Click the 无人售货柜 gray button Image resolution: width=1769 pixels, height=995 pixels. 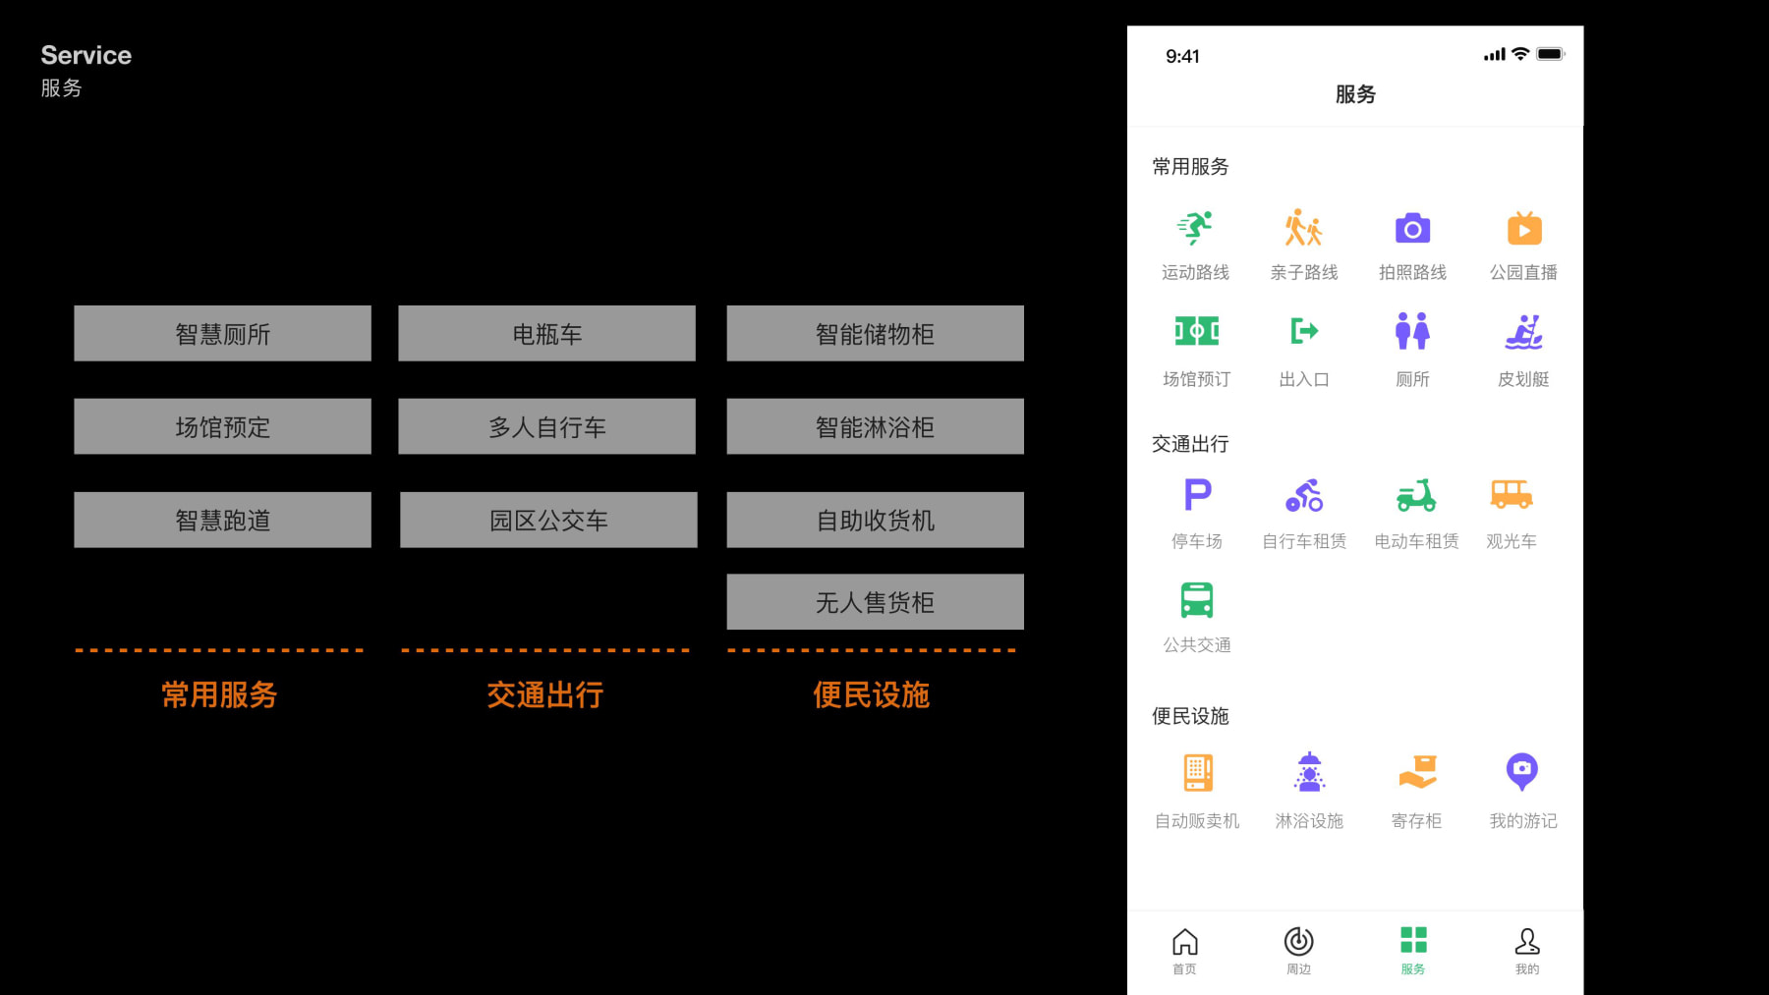tap(874, 601)
